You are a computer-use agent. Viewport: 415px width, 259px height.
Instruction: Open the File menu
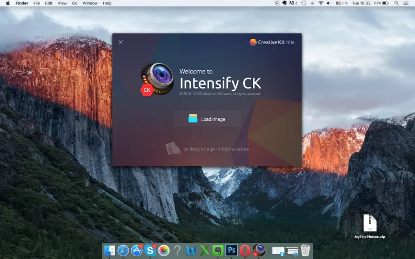click(x=37, y=3)
